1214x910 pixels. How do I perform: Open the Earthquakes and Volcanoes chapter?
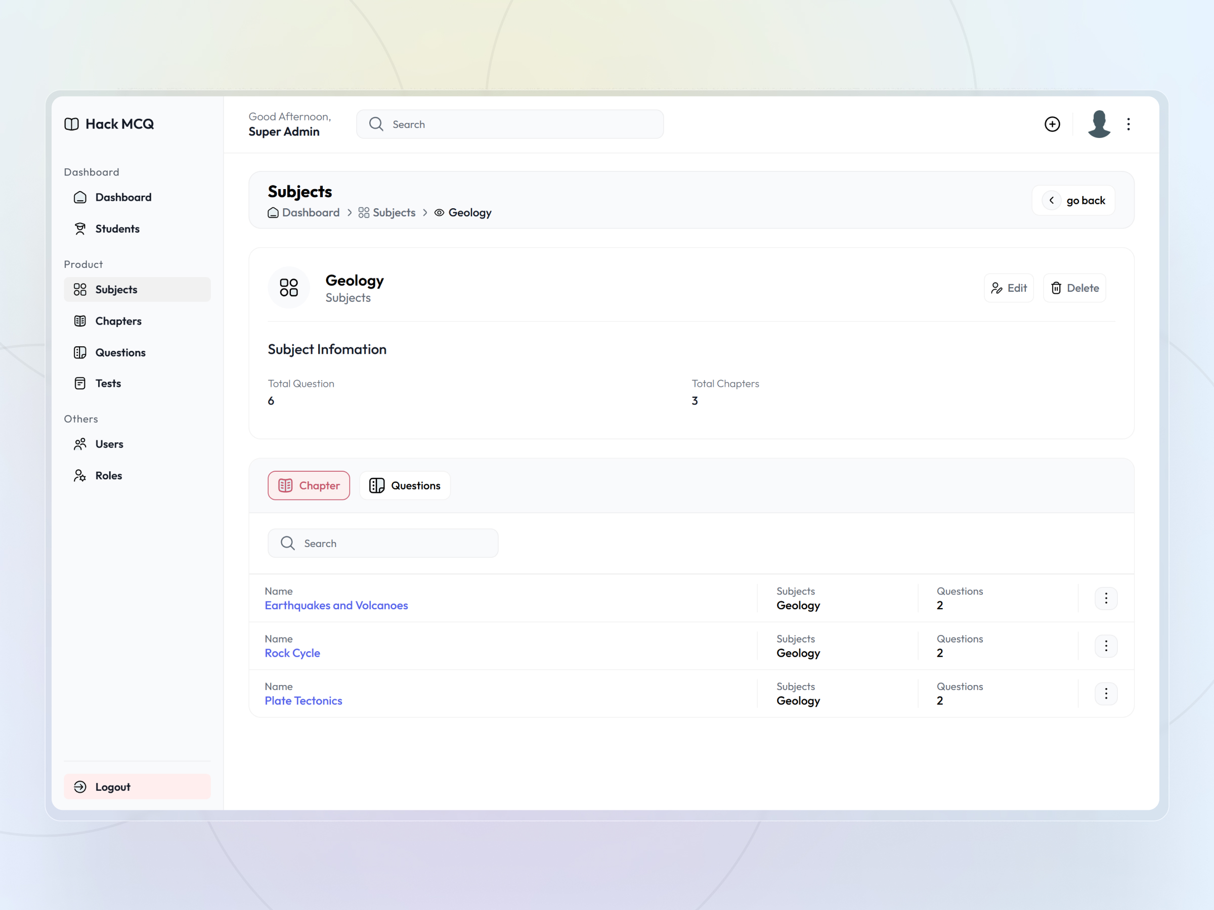click(x=336, y=605)
